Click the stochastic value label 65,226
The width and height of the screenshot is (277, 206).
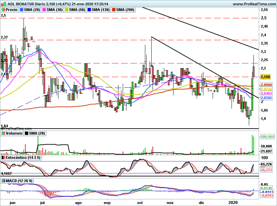pyautogui.click(x=266, y=164)
